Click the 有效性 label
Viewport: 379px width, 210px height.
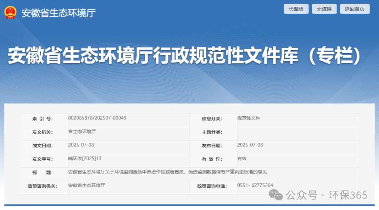(x=212, y=159)
